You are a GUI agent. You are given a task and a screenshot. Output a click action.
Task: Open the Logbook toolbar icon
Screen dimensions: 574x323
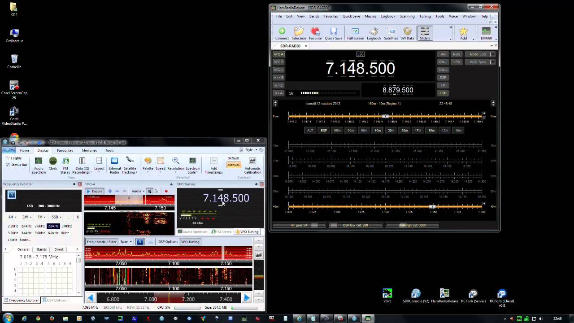[x=374, y=33]
